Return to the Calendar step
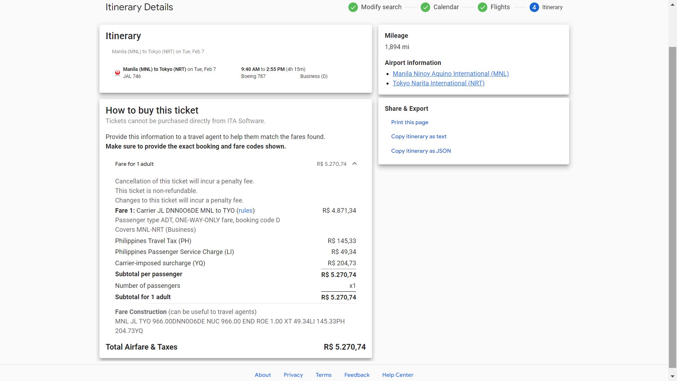 446,7
